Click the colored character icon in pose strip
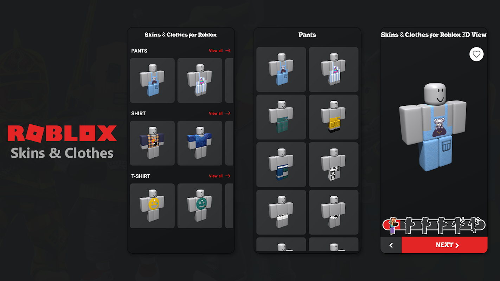This screenshot has width=500, height=281. point(393,226)
